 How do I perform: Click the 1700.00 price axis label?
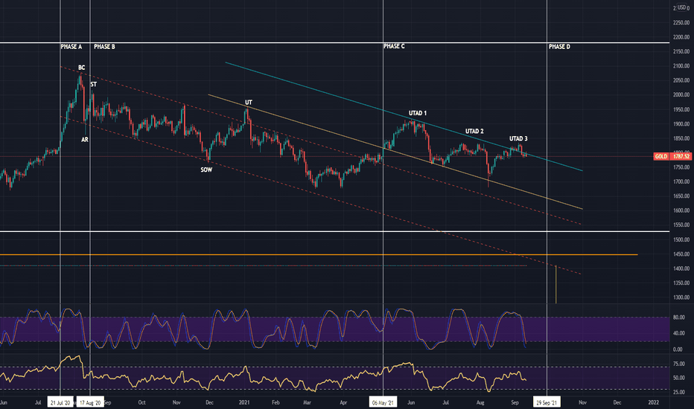pos(681,181)
